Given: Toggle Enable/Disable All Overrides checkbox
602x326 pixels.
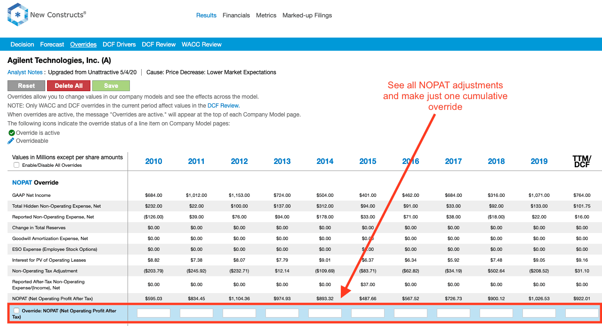Looking at the screenshot, I should [16, 165].
